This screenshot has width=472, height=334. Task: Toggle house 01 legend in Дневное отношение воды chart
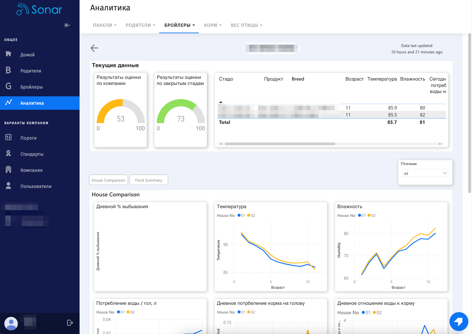[x=366, y=313]
